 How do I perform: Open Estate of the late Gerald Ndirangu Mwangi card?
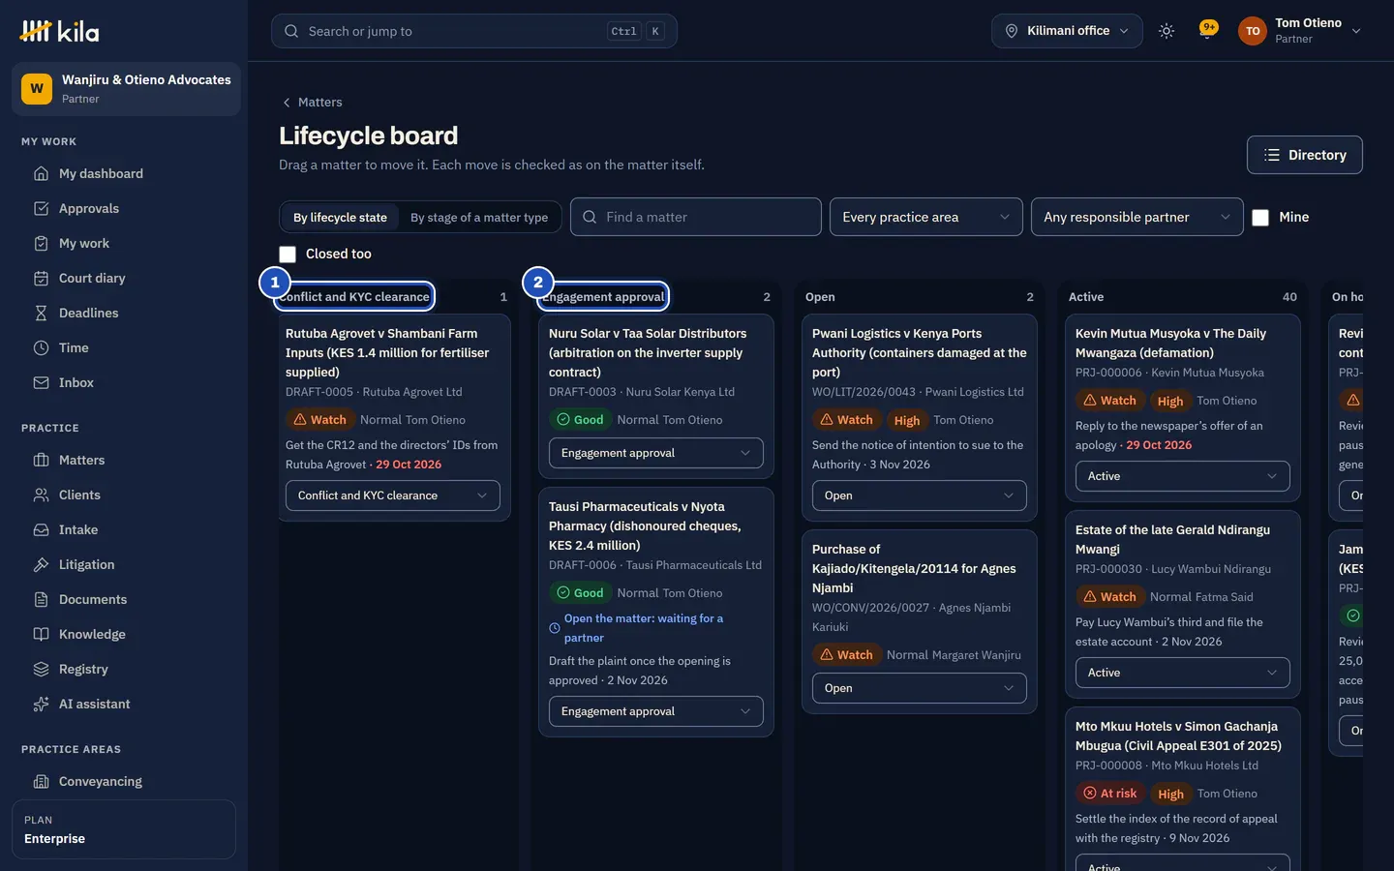pos(1172,539)
